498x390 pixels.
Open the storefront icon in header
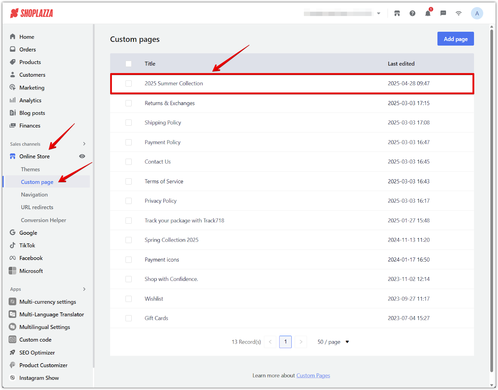pyautogui.click(x=397, y=13)
